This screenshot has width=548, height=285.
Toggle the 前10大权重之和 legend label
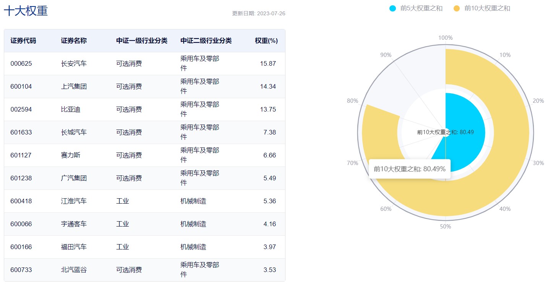pyautogui.click(x=487, y=8)
